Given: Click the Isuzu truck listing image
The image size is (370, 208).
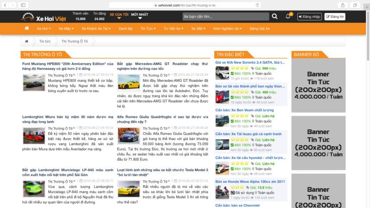Looking at the screenshot, I should point(222,145).
